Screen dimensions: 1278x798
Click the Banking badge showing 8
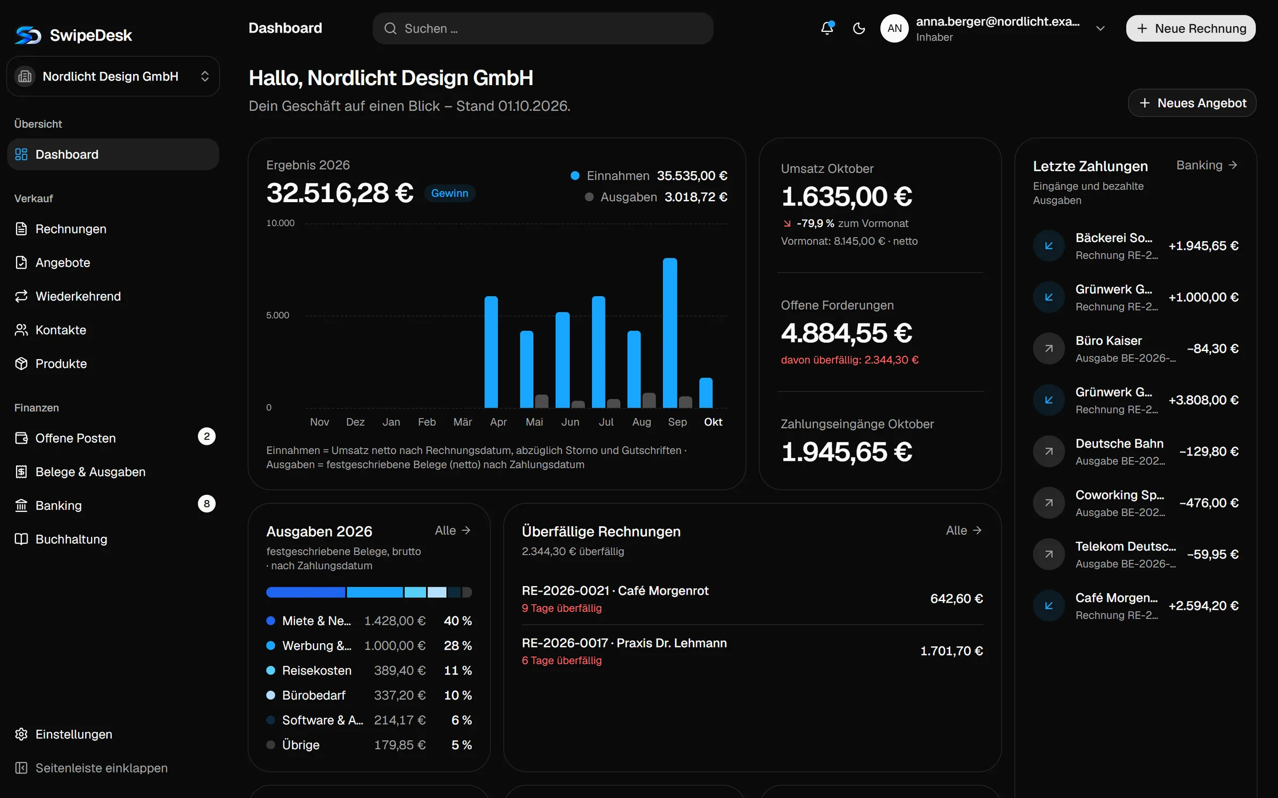[x=207, y=504]
